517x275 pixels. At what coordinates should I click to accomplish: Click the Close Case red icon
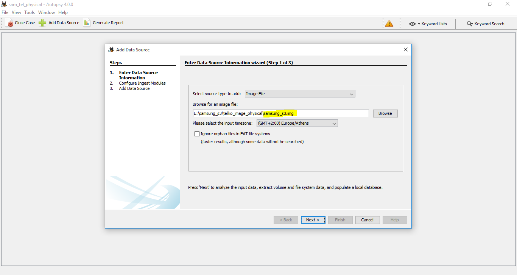[x=9, y=23]
